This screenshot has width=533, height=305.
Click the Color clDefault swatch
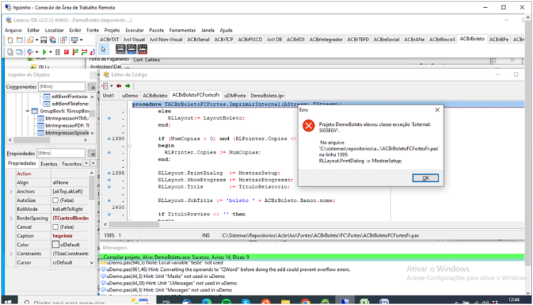pos(55,245)
